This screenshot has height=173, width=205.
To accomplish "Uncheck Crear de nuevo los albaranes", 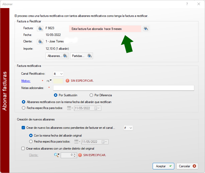I will (x=23, y=128).
